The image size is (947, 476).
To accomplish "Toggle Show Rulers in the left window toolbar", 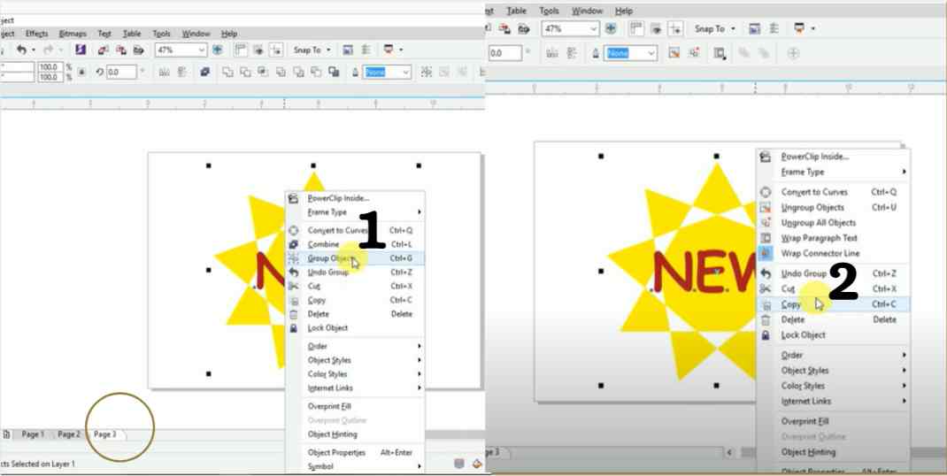I will tap(240, 50).
